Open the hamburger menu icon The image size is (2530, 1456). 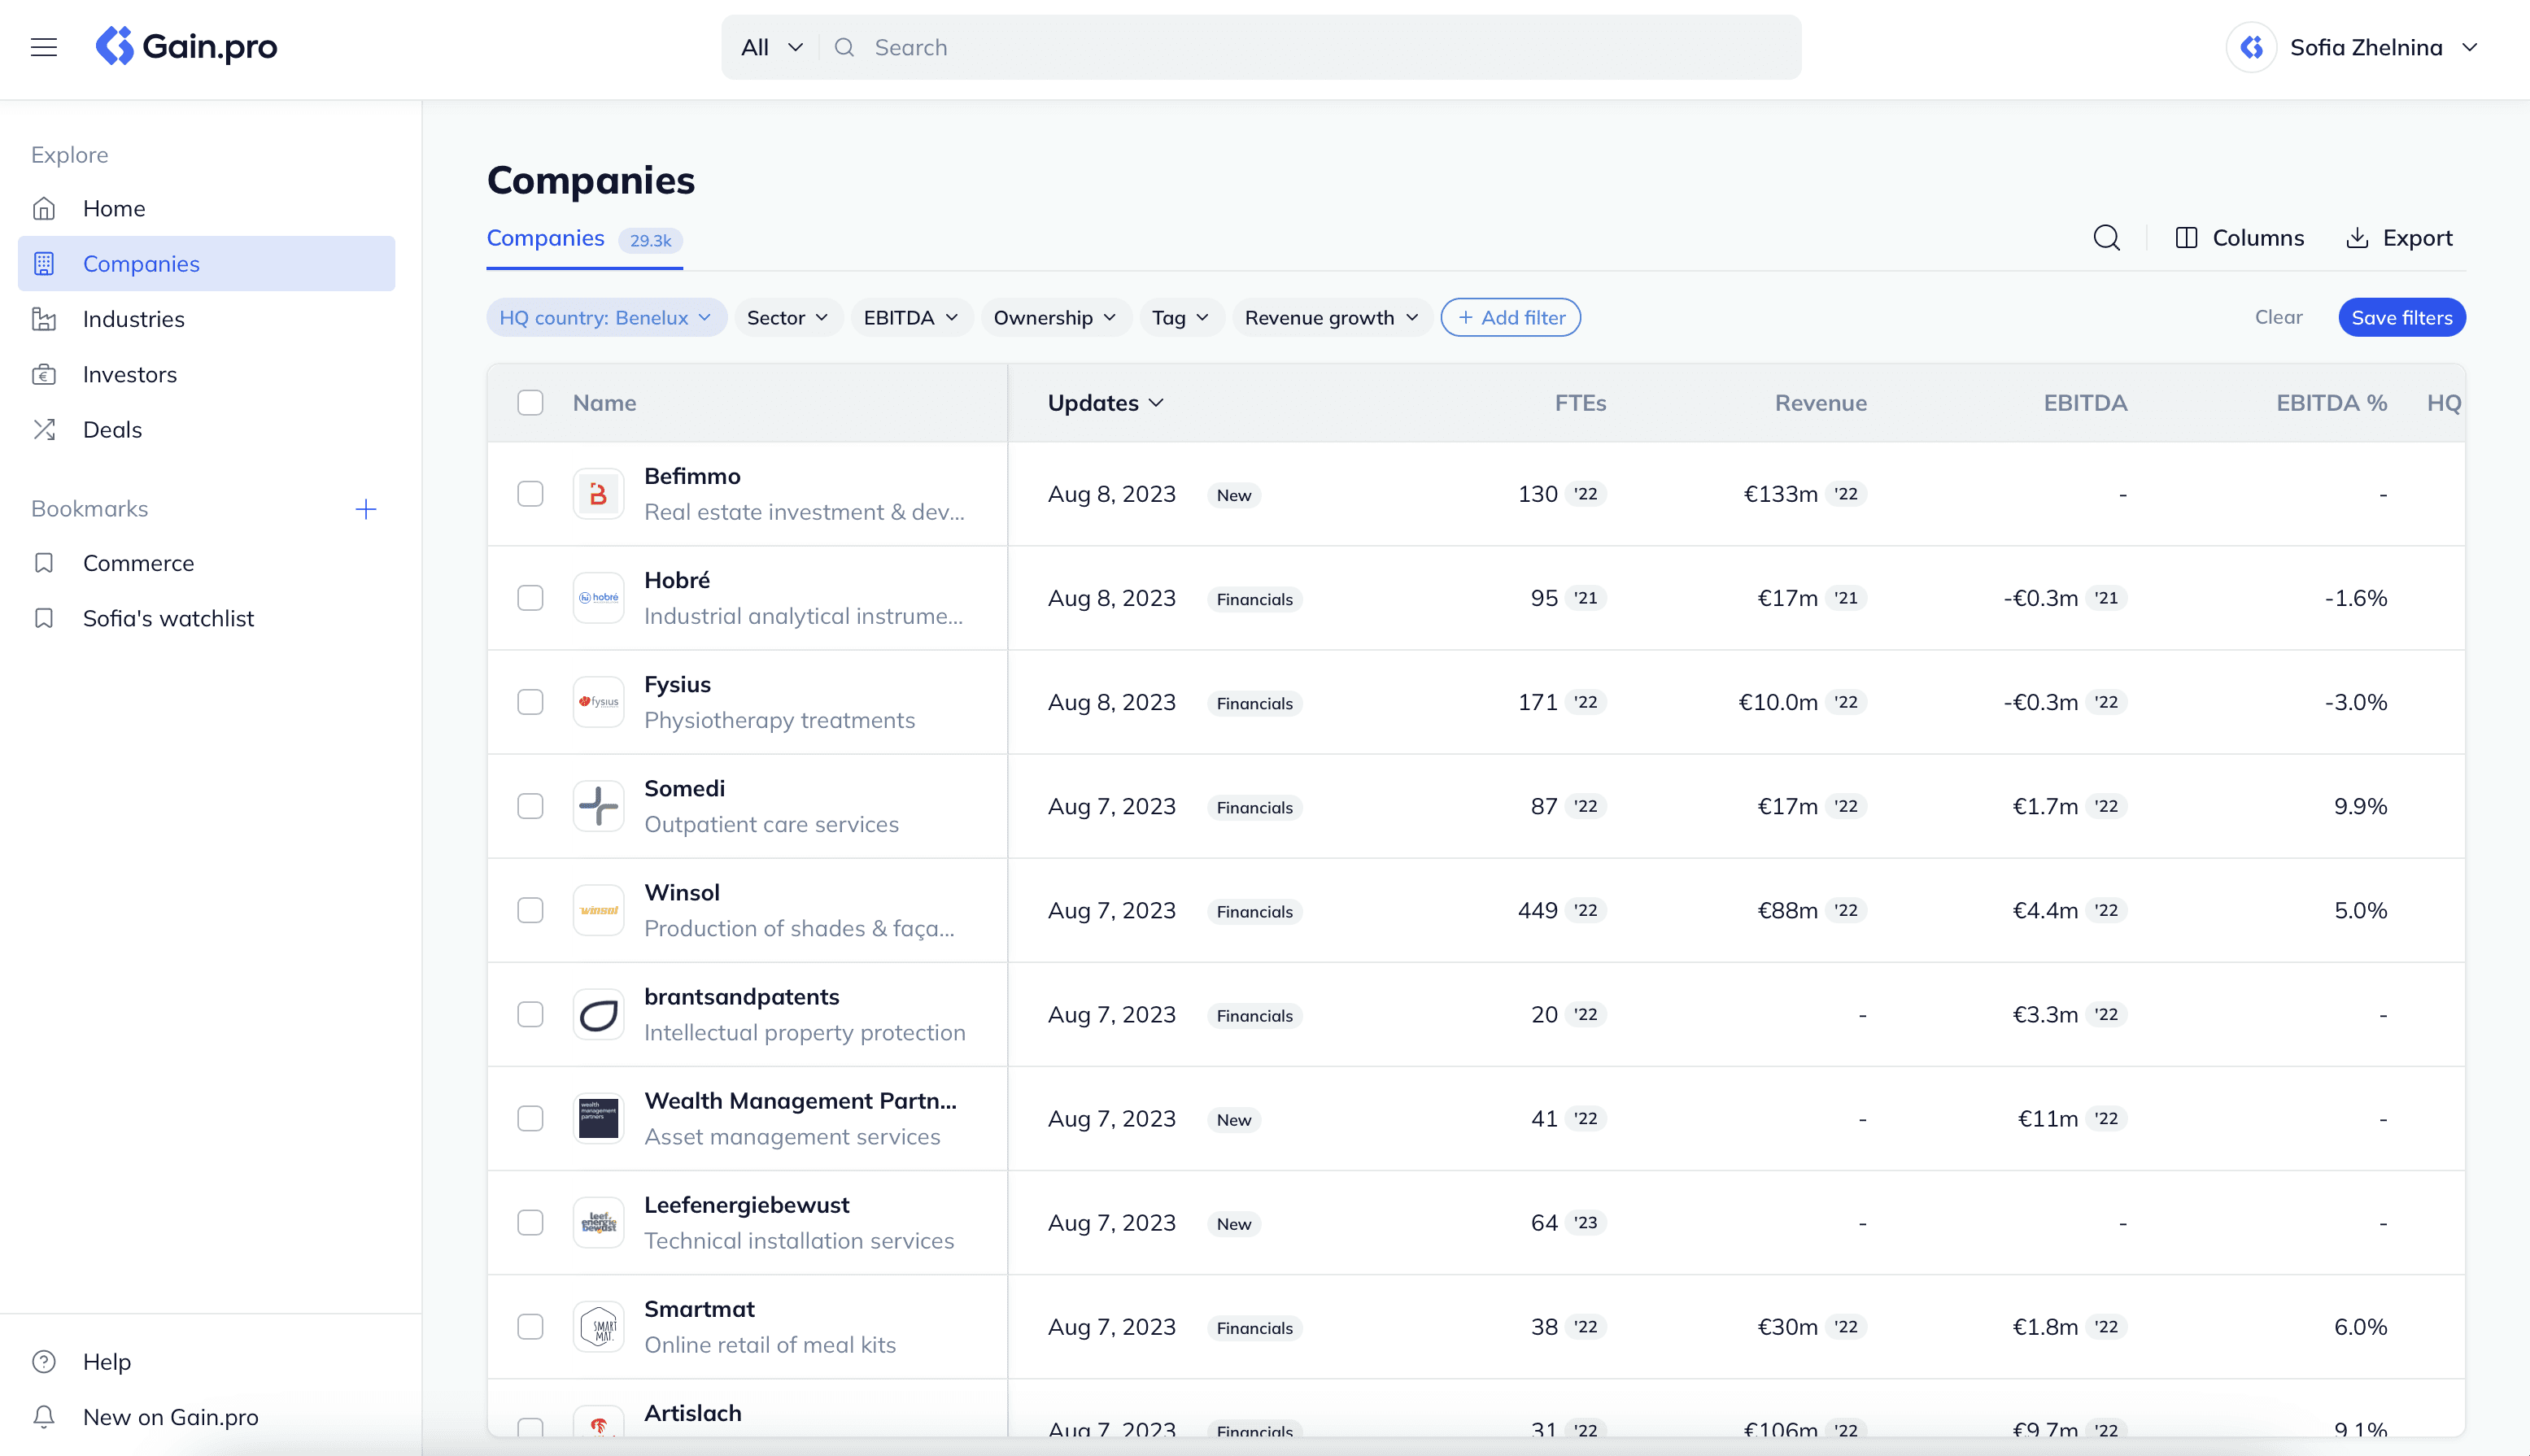pyautogui.click(x=44, y=47)
